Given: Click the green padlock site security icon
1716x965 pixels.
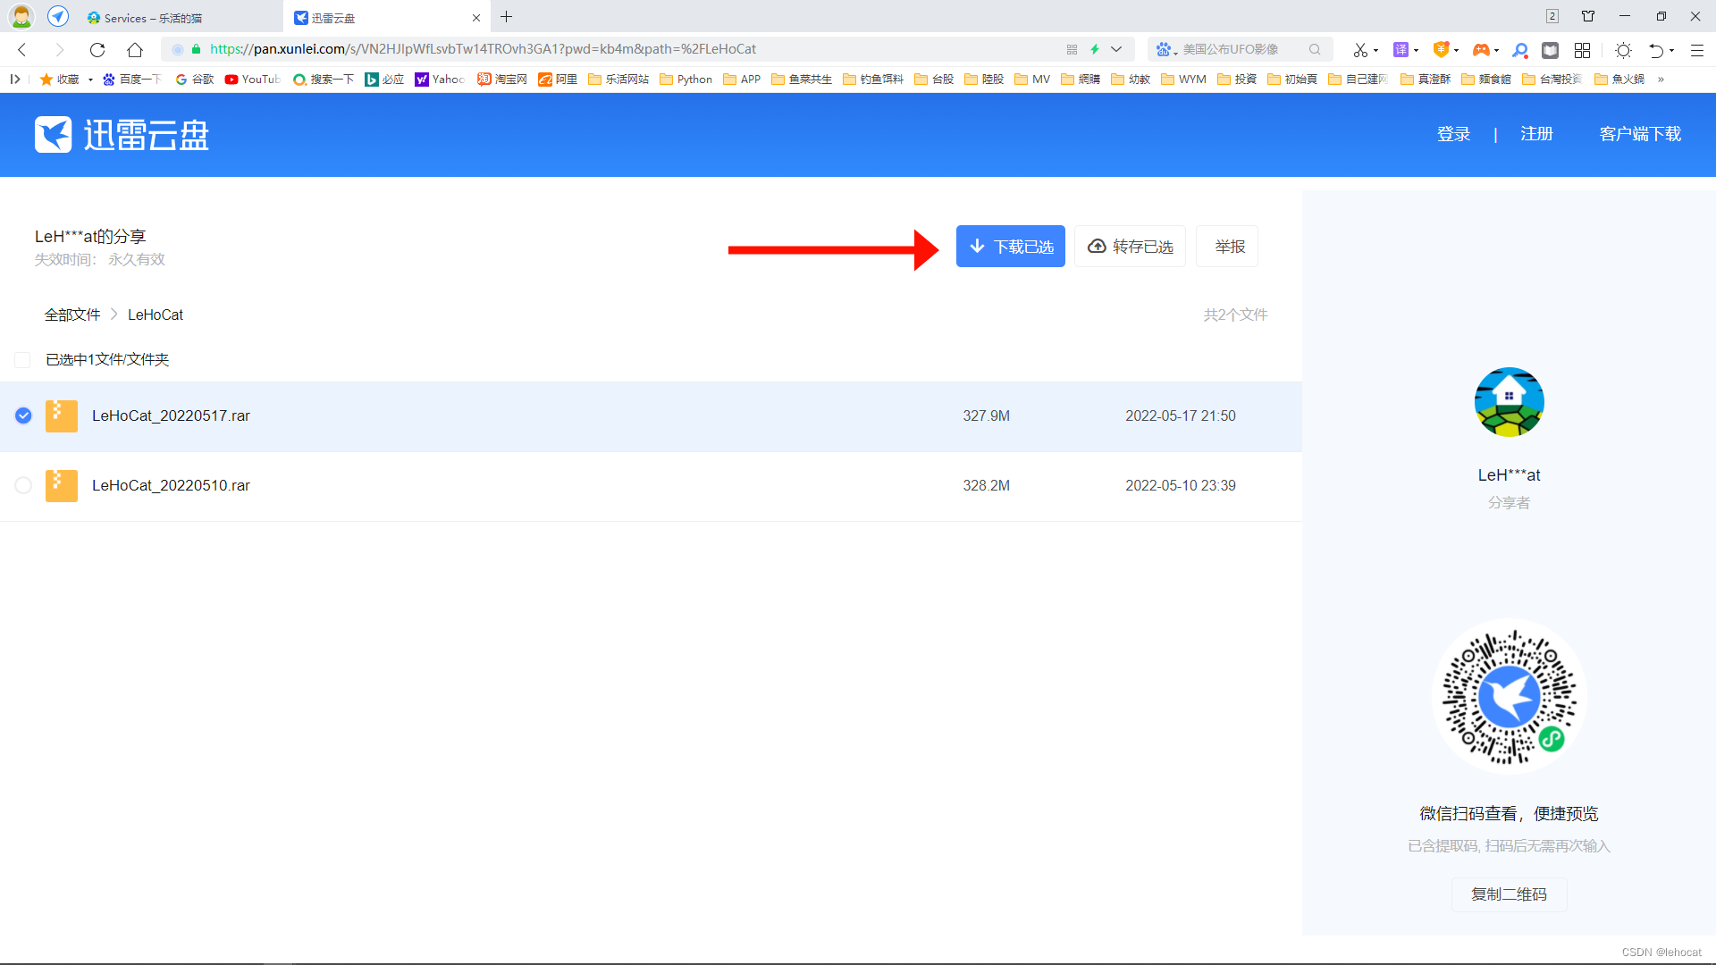Looking at the screenshot, I should pyautogui.click(x=197, y=49).
